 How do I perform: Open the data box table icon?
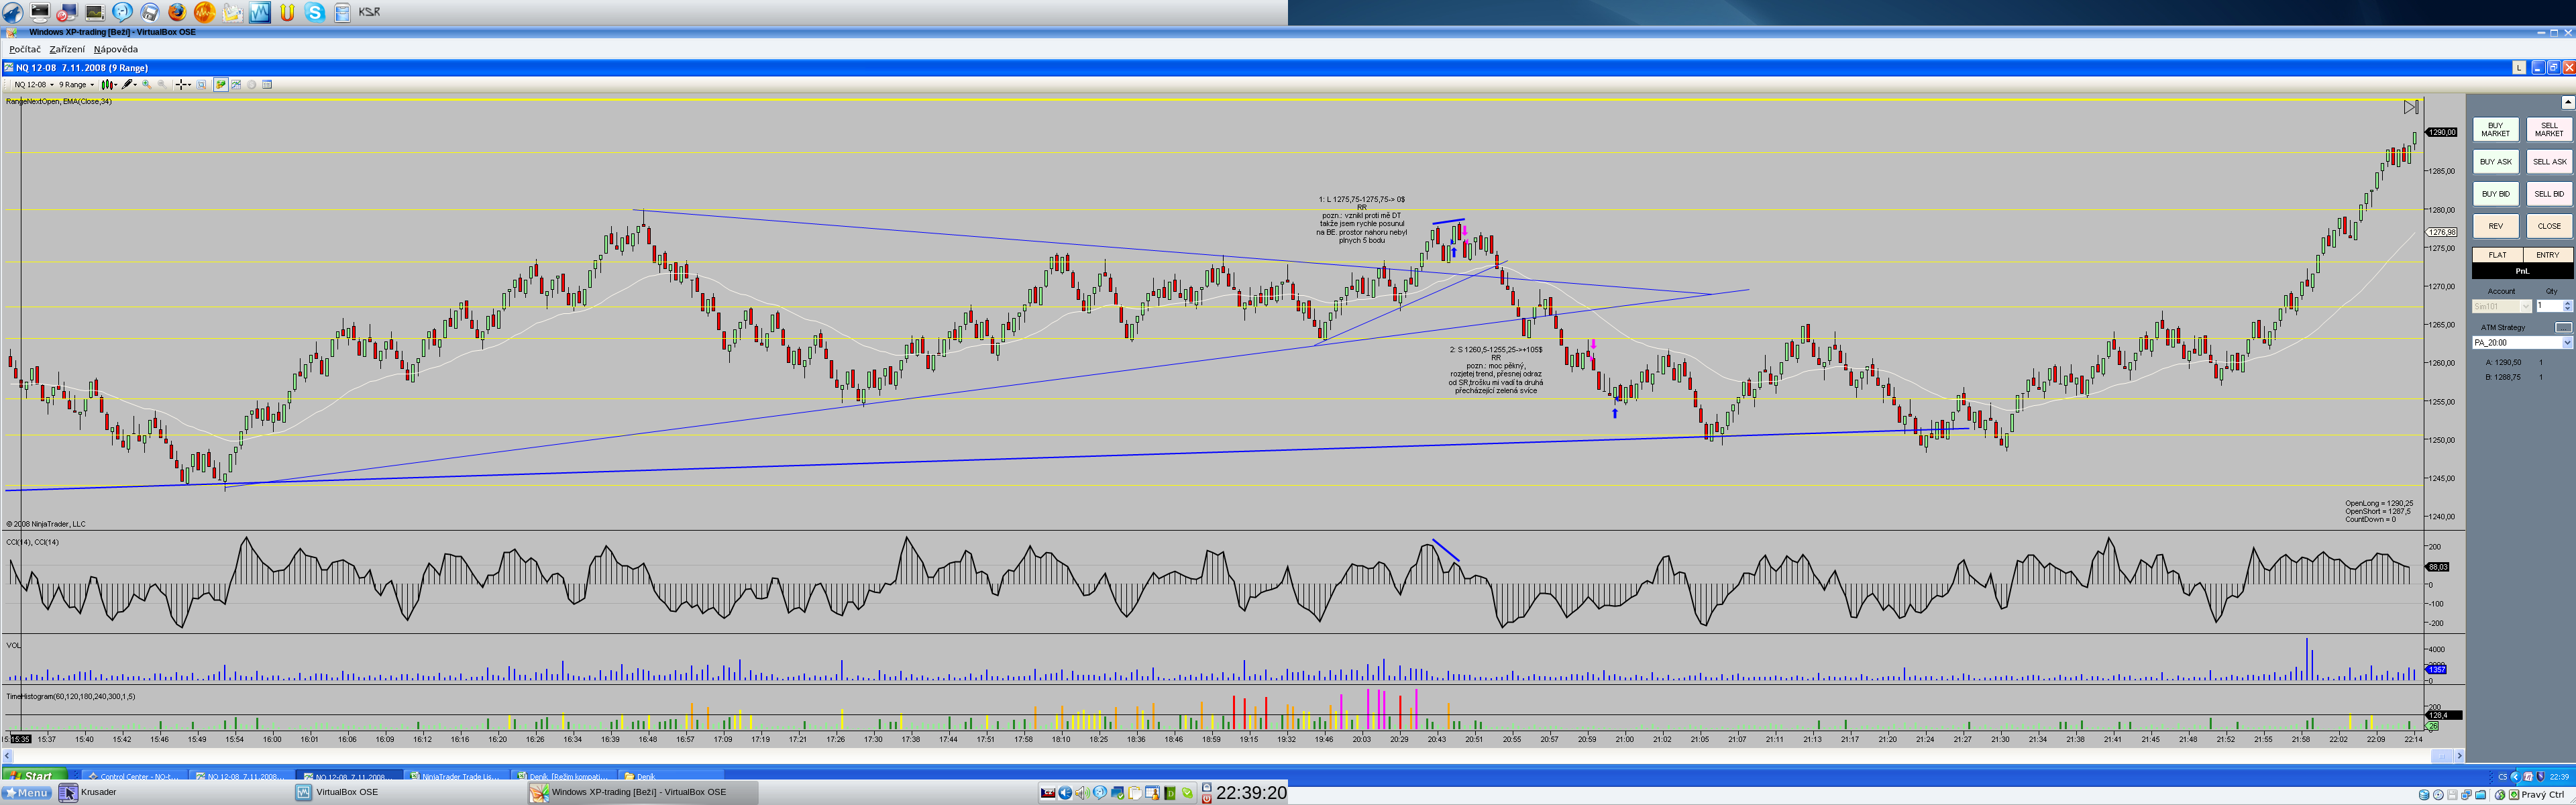click(x=267, y=85)
